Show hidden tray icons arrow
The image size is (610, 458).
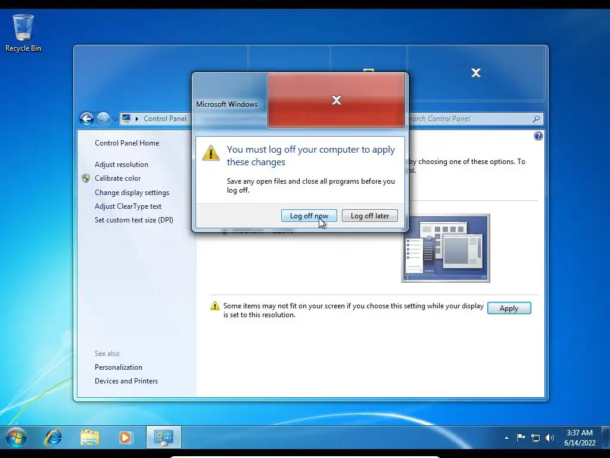point(506,438)
